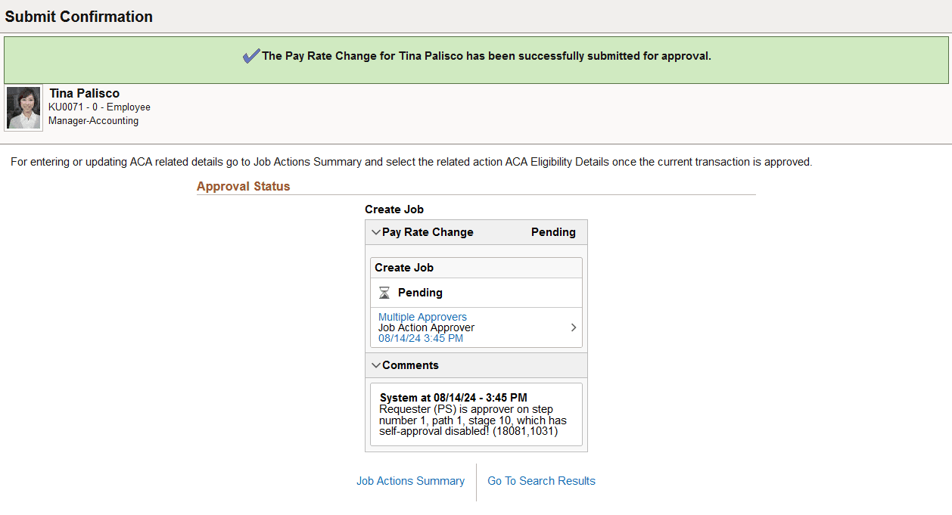Screen dimensions: 952x515
Task: Select the Submit Confirmation page title
Action: tap(77, 16)
